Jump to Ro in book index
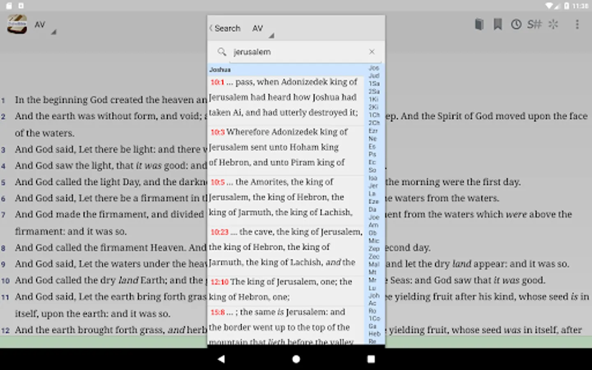Viewport: 592px width, 370px height. pyautogui.click(x=372, y=311)
